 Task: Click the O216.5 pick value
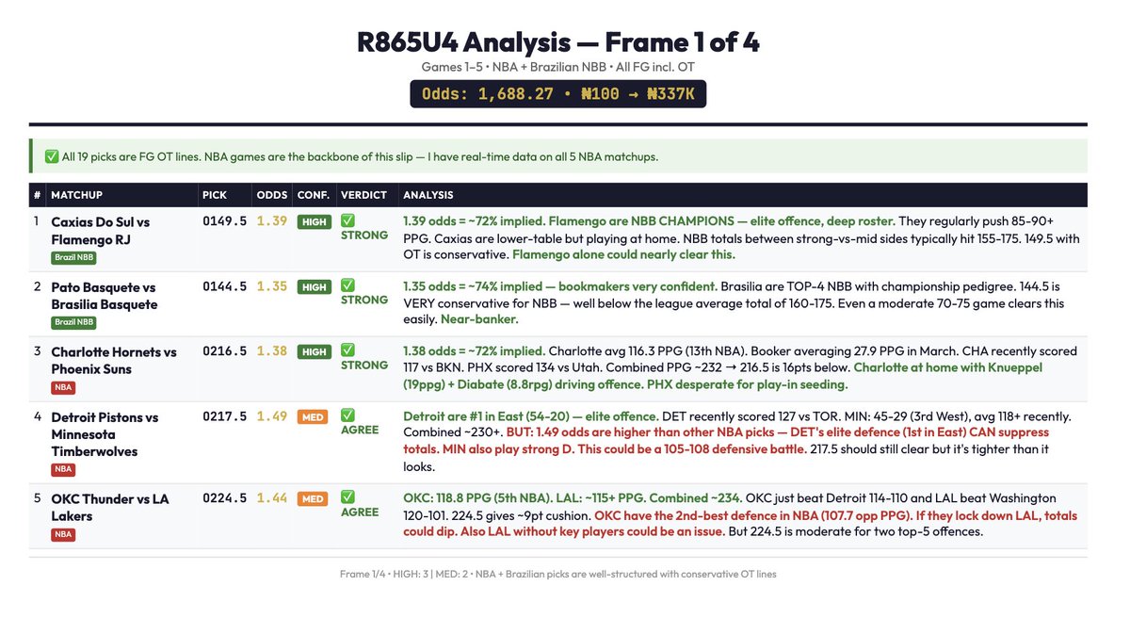coord(224,351)
